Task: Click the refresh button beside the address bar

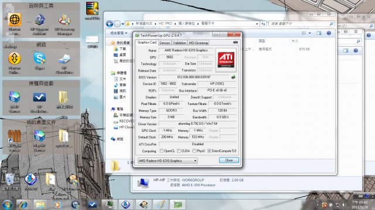Action: tap(263, 24)
